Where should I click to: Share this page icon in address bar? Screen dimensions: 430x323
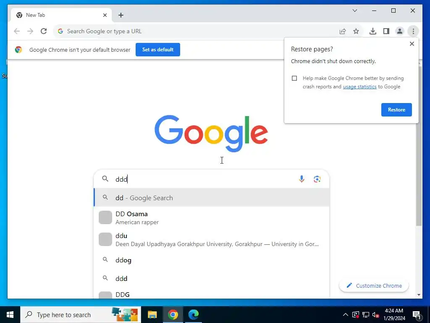coord(343,31)
